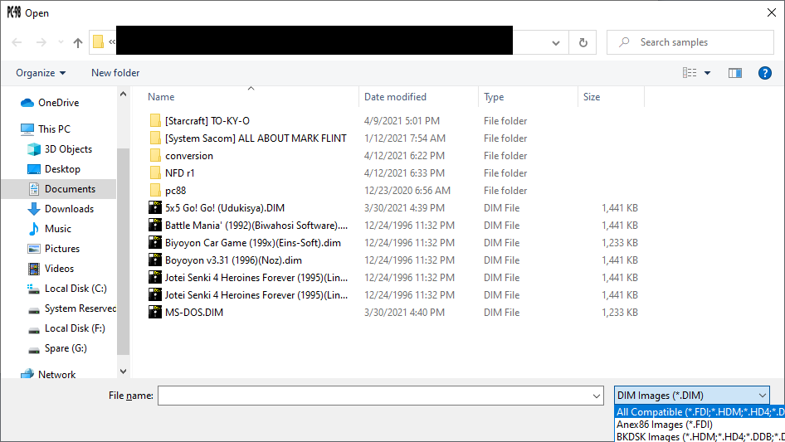Viewport: 785px width, 442px height.
Task: Select 5x5 Go! Go! (Udukisya).DIM file
Action: (x=224, y=208)
